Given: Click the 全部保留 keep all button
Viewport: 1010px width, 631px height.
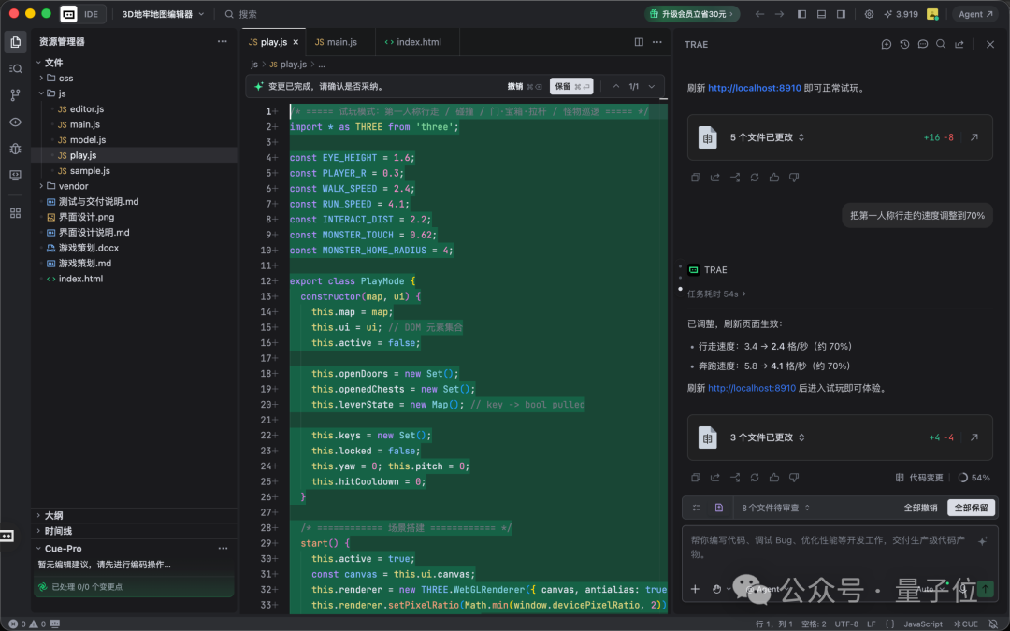Looking at the screenshot, I should pyautogui.click(x=971, y=508).
